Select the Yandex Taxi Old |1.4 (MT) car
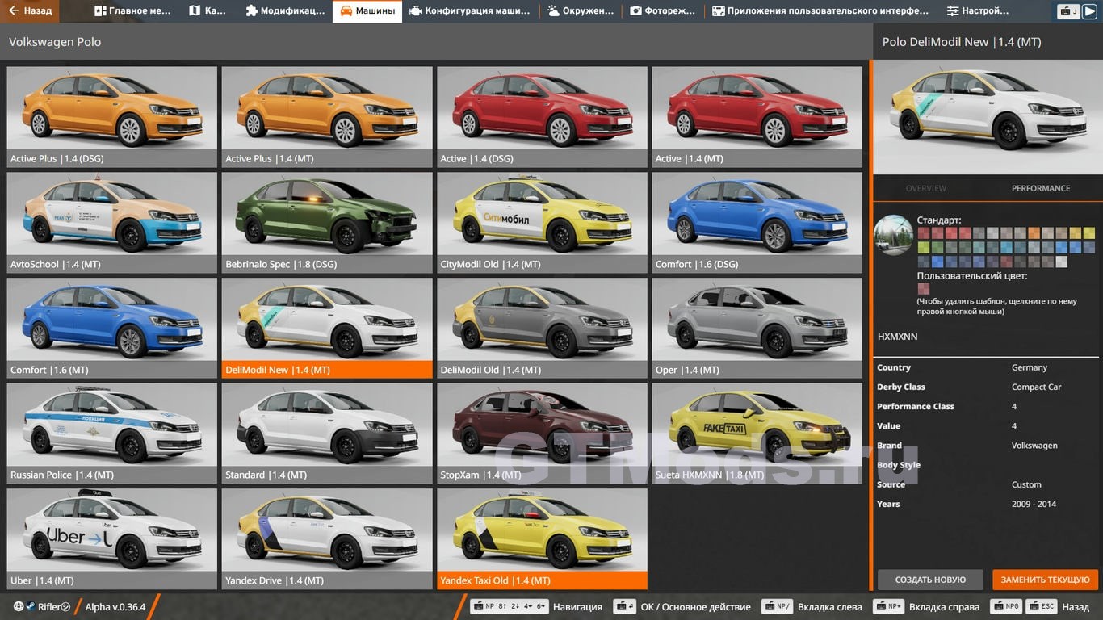The image size is (1103, 620). (x=542, y=538)
